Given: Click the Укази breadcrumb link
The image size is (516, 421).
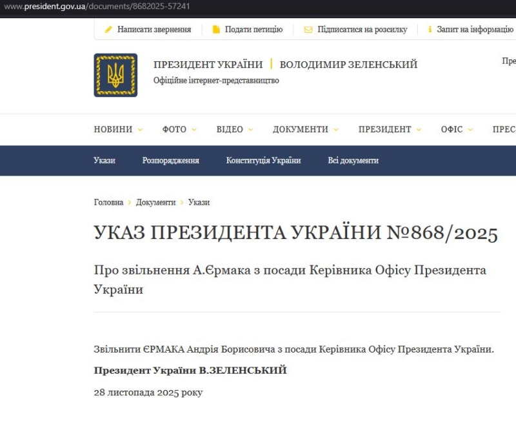Looking at the screenshot, I should point(199,202).
